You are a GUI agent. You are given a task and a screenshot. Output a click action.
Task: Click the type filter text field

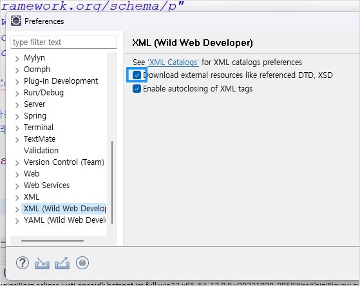[64, 43]
